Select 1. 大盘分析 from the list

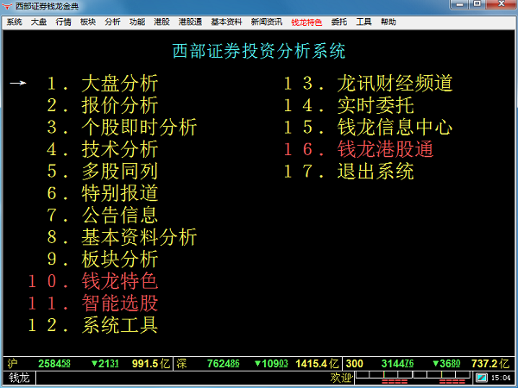pyautogui.click(x=119, y=84)
